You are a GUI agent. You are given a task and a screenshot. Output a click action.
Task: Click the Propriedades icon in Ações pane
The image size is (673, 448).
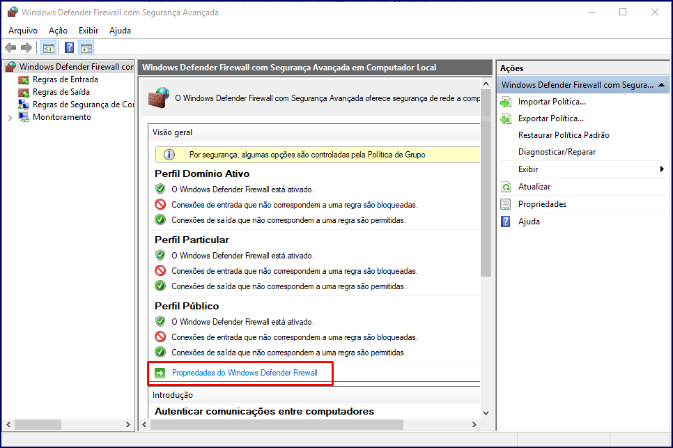click(x=506, y=204)
